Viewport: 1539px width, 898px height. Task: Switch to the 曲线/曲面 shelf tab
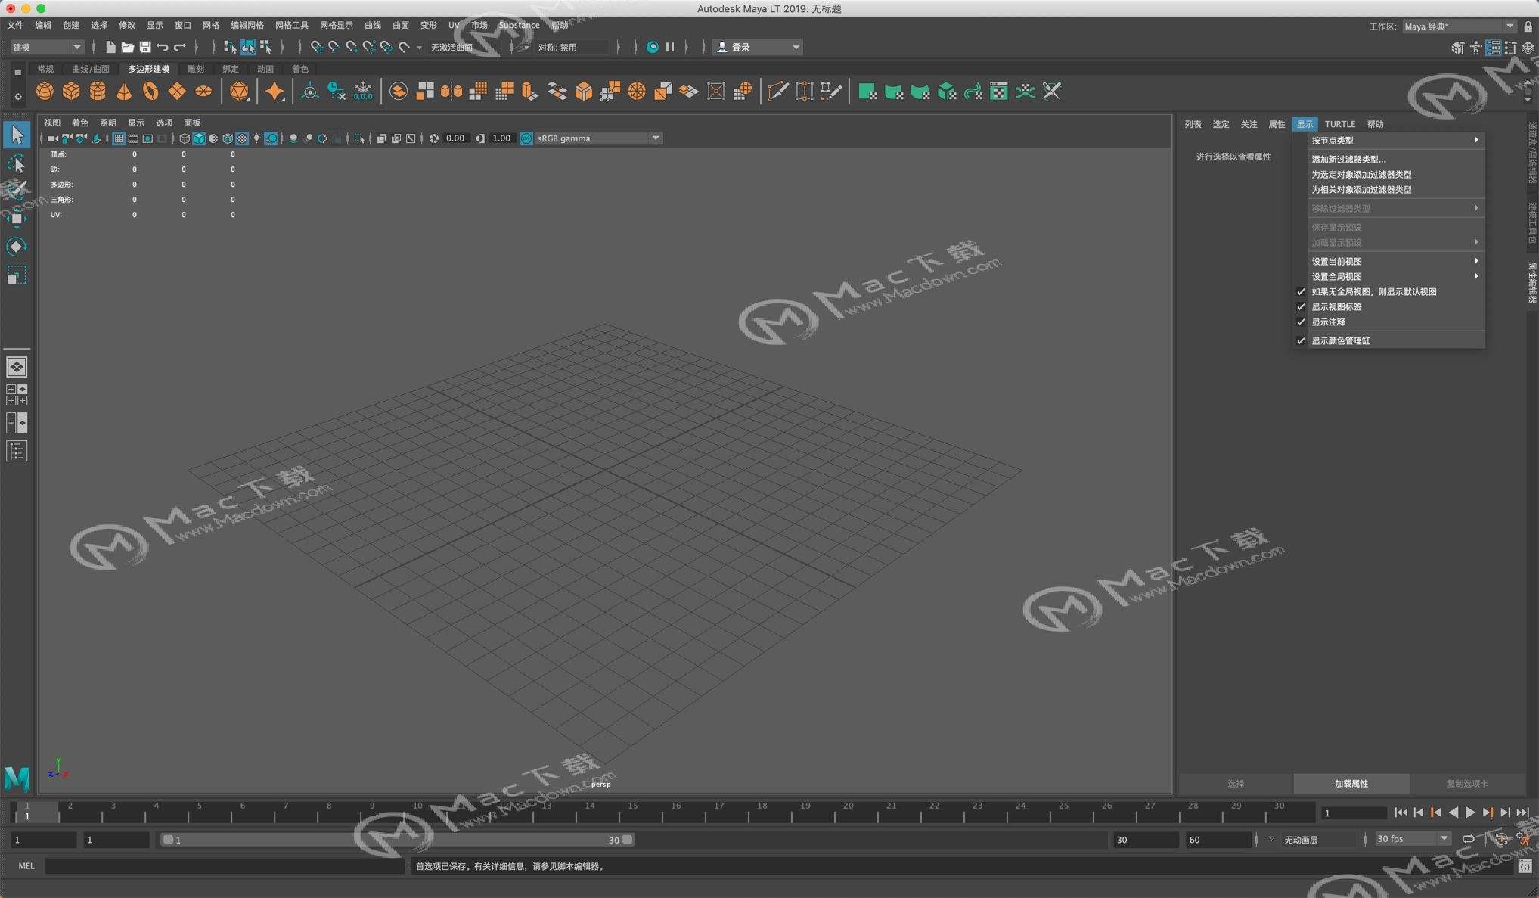pyautogui.click(x=91, y=69)
